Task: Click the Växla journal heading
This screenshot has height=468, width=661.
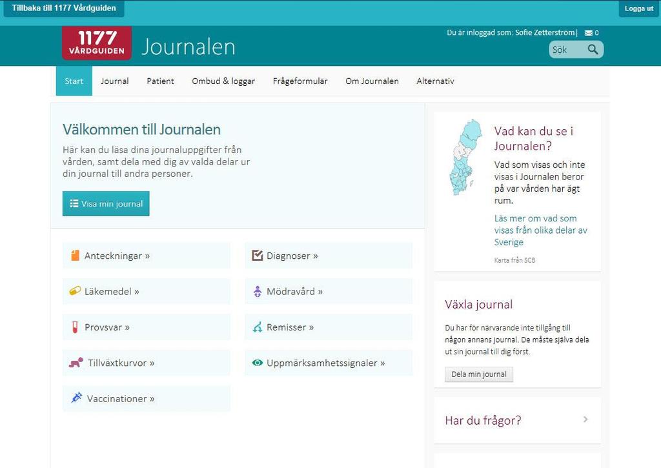Action: [x=479, y=305]
